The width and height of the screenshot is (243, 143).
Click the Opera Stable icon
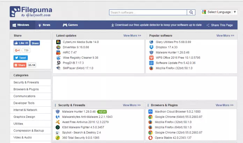(150, 138)
